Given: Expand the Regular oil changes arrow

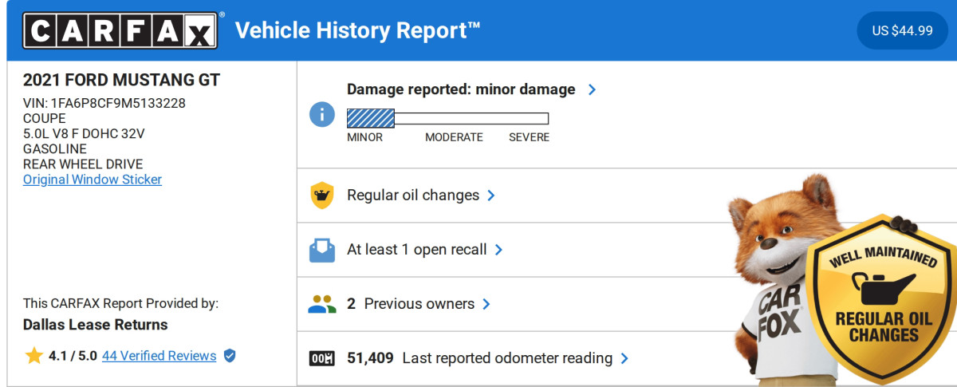Looking at the screenshot, I should (x=491, y=195).
